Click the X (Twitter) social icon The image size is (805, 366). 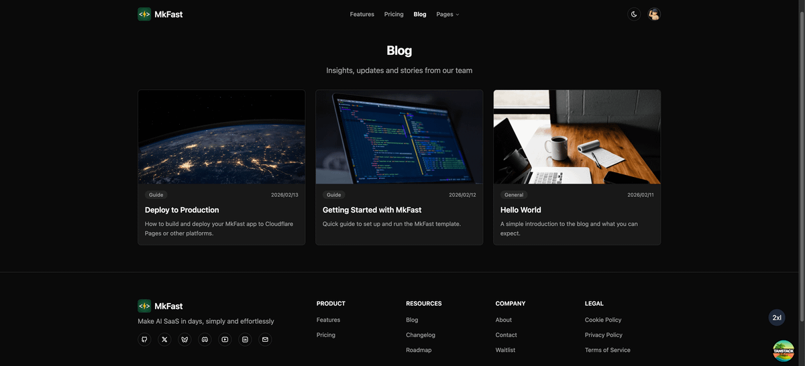(164, 339)
